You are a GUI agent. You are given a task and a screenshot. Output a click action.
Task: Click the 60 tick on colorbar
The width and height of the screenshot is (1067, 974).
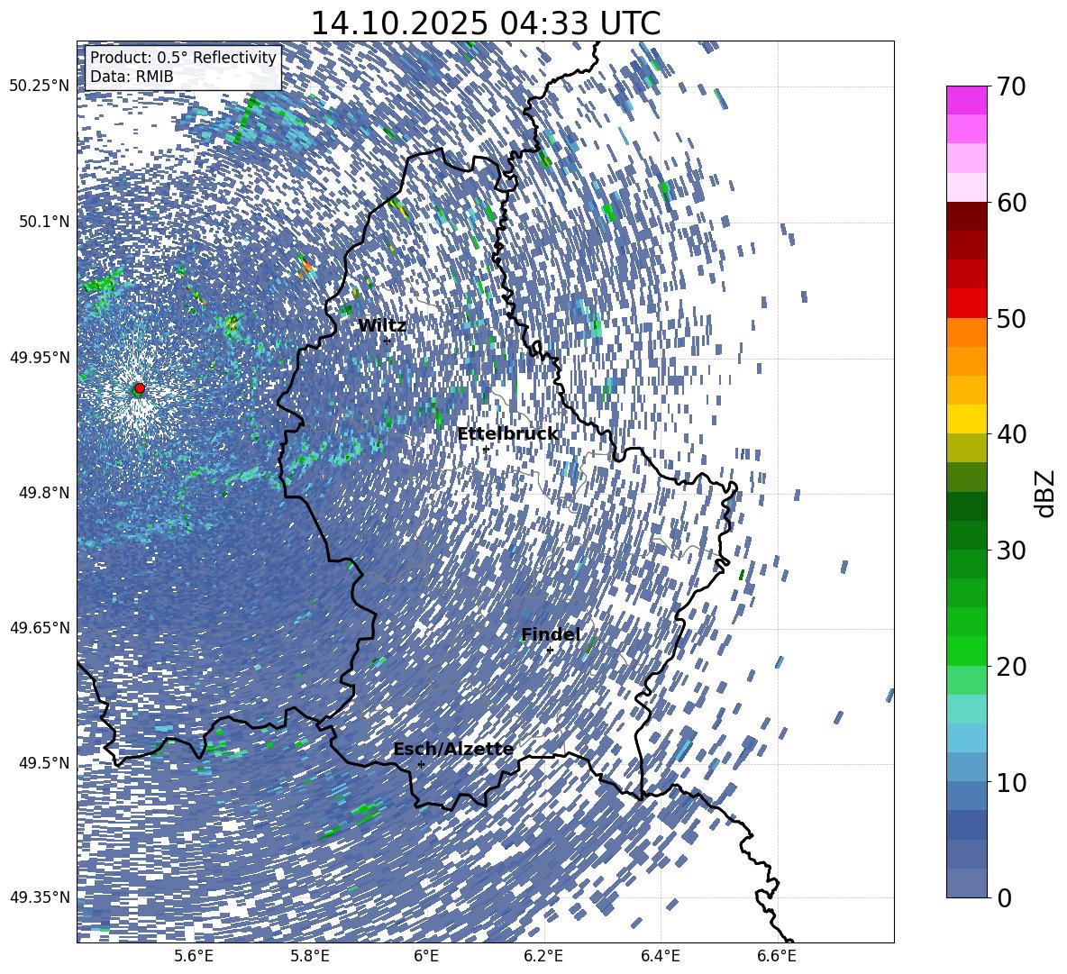(x=1011, y=203)
